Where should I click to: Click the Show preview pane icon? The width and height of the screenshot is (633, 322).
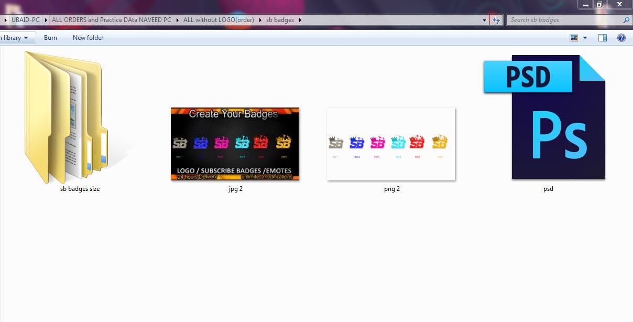click(x=602, y=37)
